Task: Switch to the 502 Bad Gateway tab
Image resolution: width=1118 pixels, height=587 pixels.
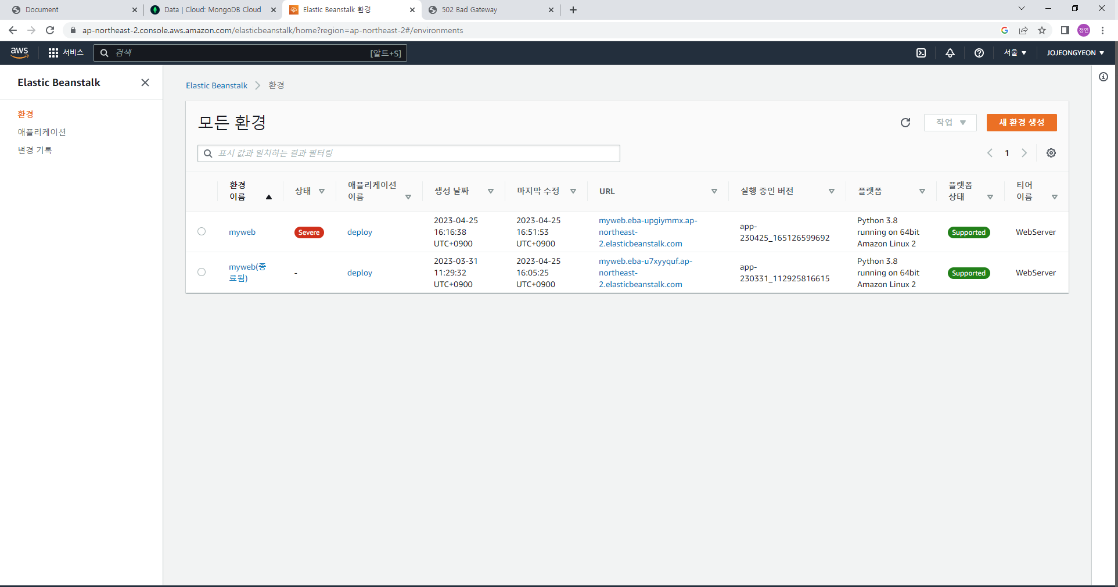Action: 490,10
